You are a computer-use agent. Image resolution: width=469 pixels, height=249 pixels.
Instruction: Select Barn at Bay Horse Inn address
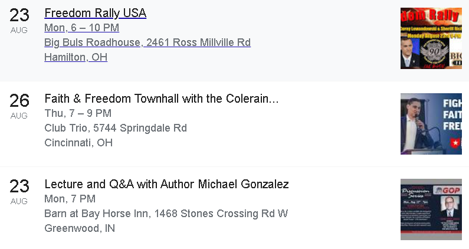pos(166,214)
